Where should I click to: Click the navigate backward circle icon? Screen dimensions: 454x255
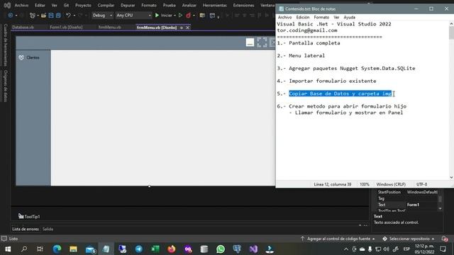click(x=10, y=15)
